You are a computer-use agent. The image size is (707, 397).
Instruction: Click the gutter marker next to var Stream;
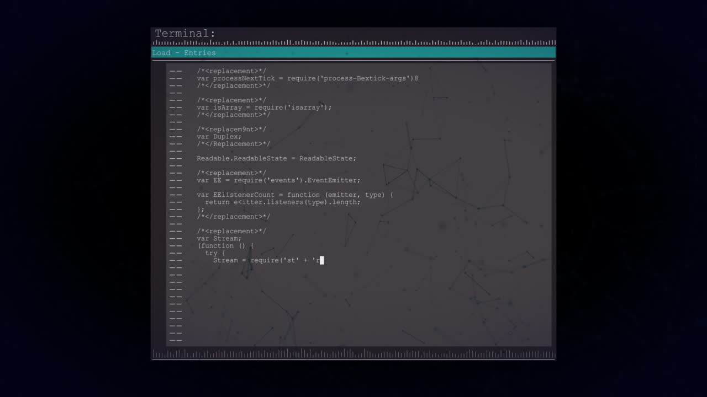click(176, 238)
